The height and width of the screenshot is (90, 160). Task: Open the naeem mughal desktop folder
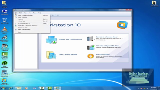point(4,4)
